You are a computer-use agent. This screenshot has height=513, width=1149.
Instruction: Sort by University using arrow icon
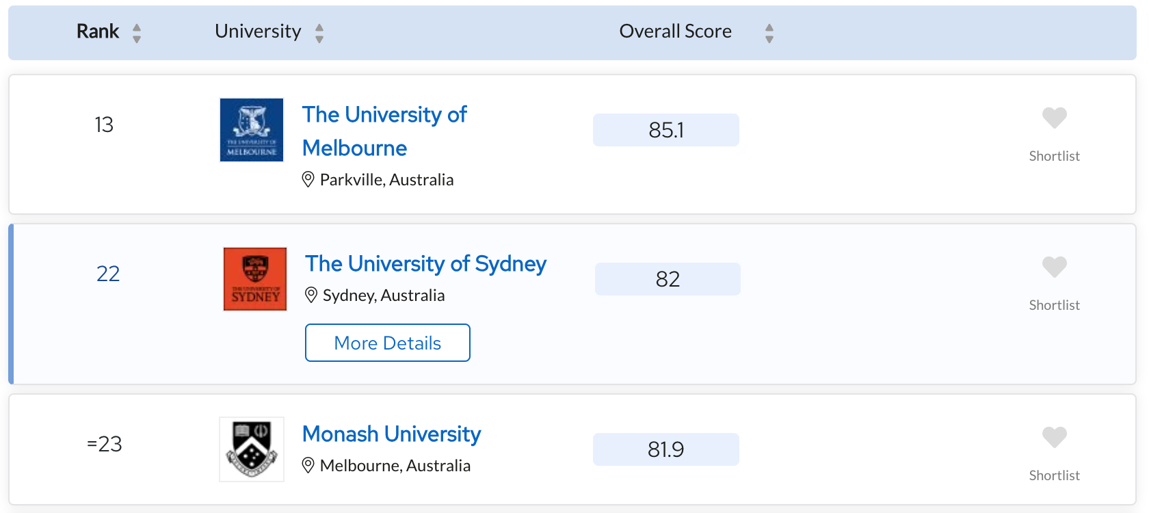(319, 33)
